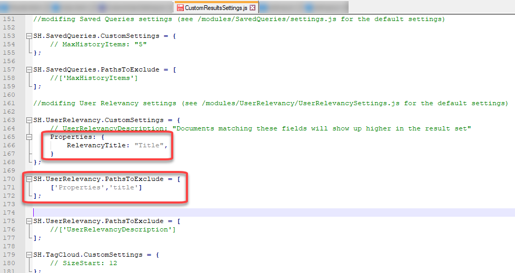
Task: Click the comment '// SizeStart: 12'
Action: tap(83, 263)
